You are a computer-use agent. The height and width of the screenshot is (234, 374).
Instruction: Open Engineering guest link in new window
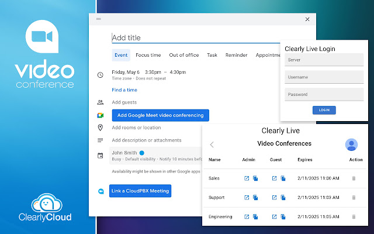pyautogui.click(x=274, y=216)
